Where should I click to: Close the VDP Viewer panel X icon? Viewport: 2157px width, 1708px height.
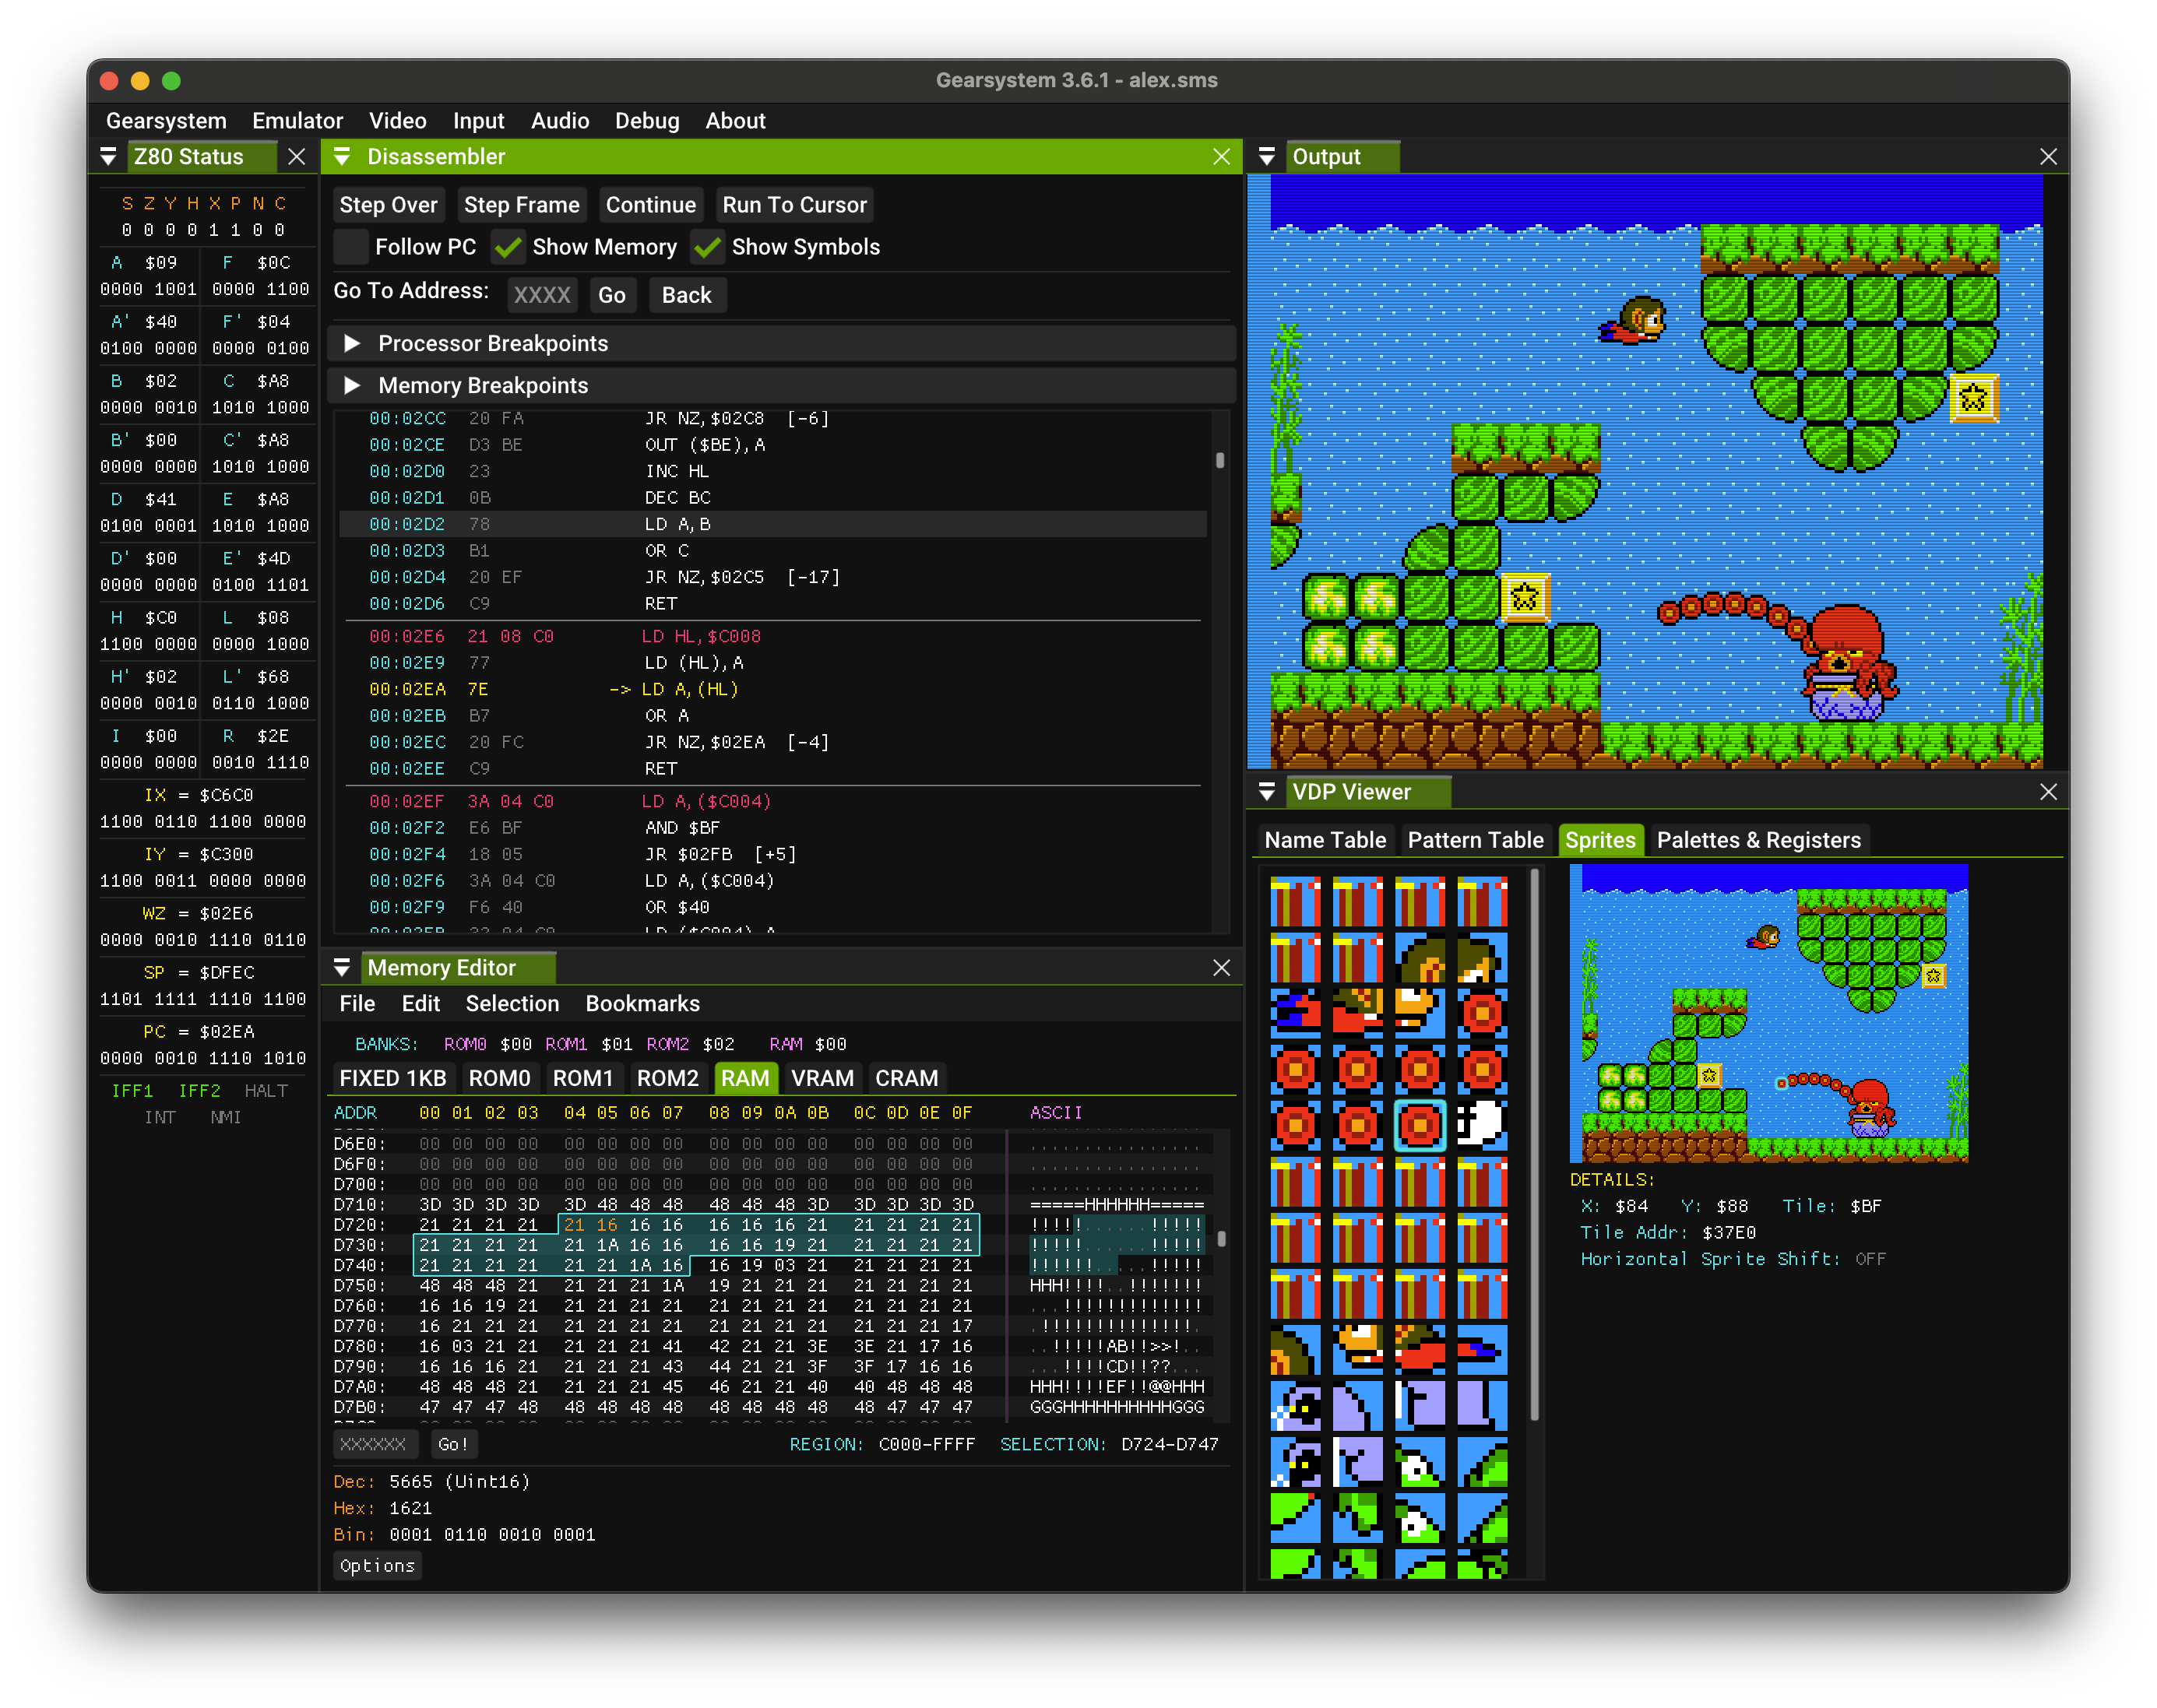click(x=2048, y=792)
